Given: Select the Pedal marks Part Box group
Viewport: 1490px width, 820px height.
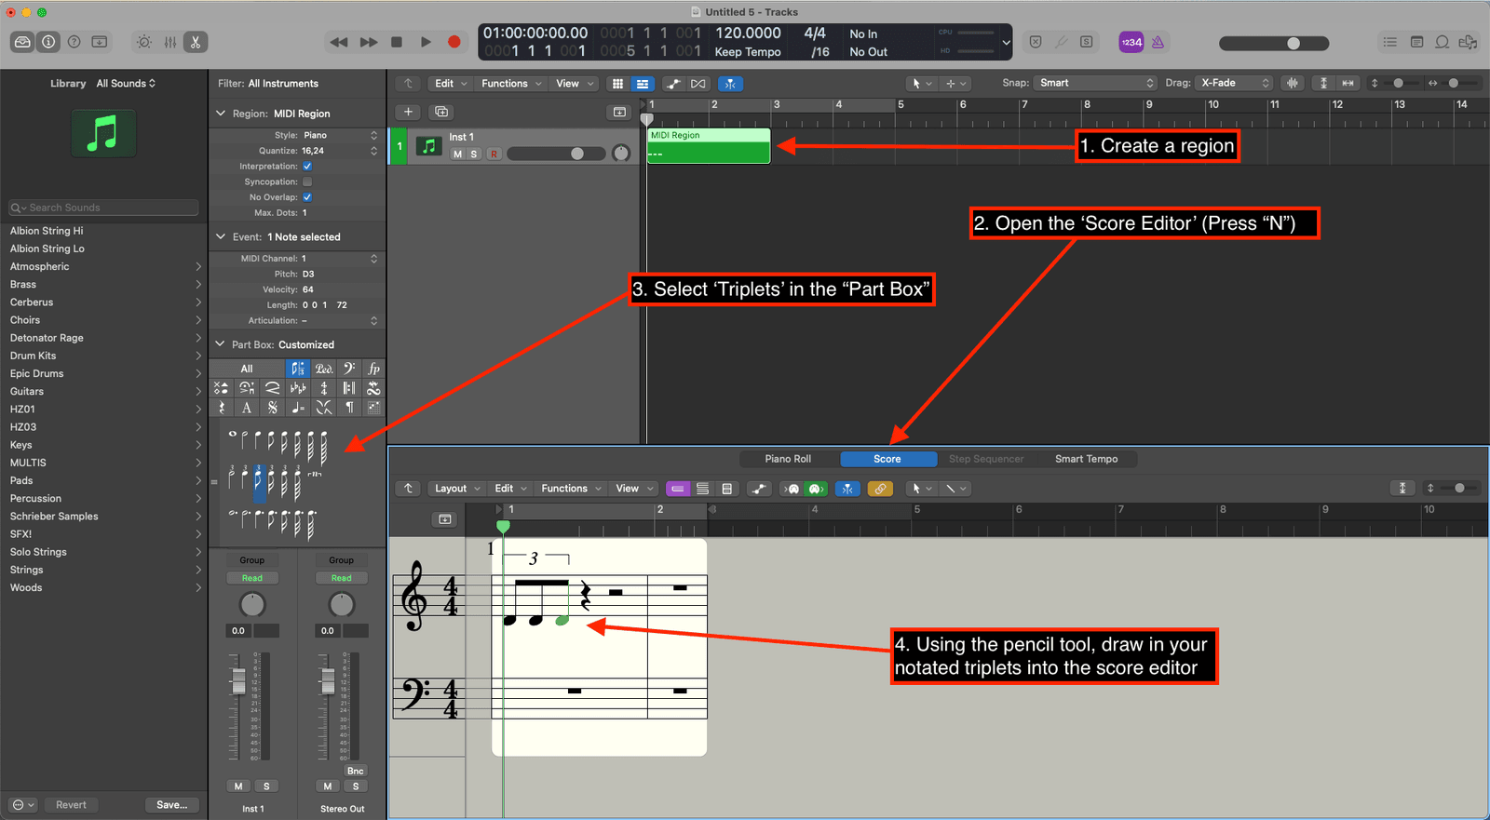Looking at the screenshot, I should click(x=323, y=369).
